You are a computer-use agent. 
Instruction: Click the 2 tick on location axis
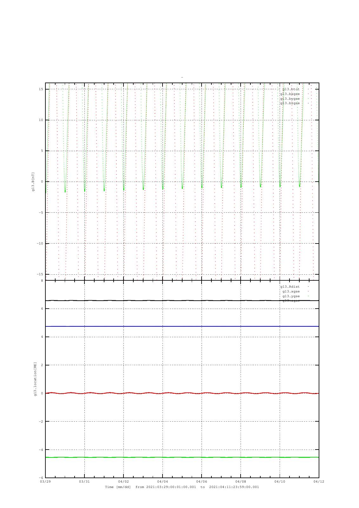pos(42,365)
